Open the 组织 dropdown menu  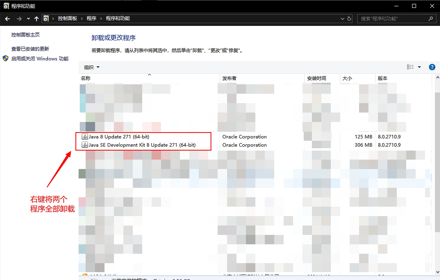point(92,67)
